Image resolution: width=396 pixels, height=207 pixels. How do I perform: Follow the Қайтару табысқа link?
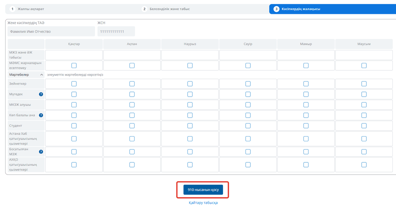(203, 203)
